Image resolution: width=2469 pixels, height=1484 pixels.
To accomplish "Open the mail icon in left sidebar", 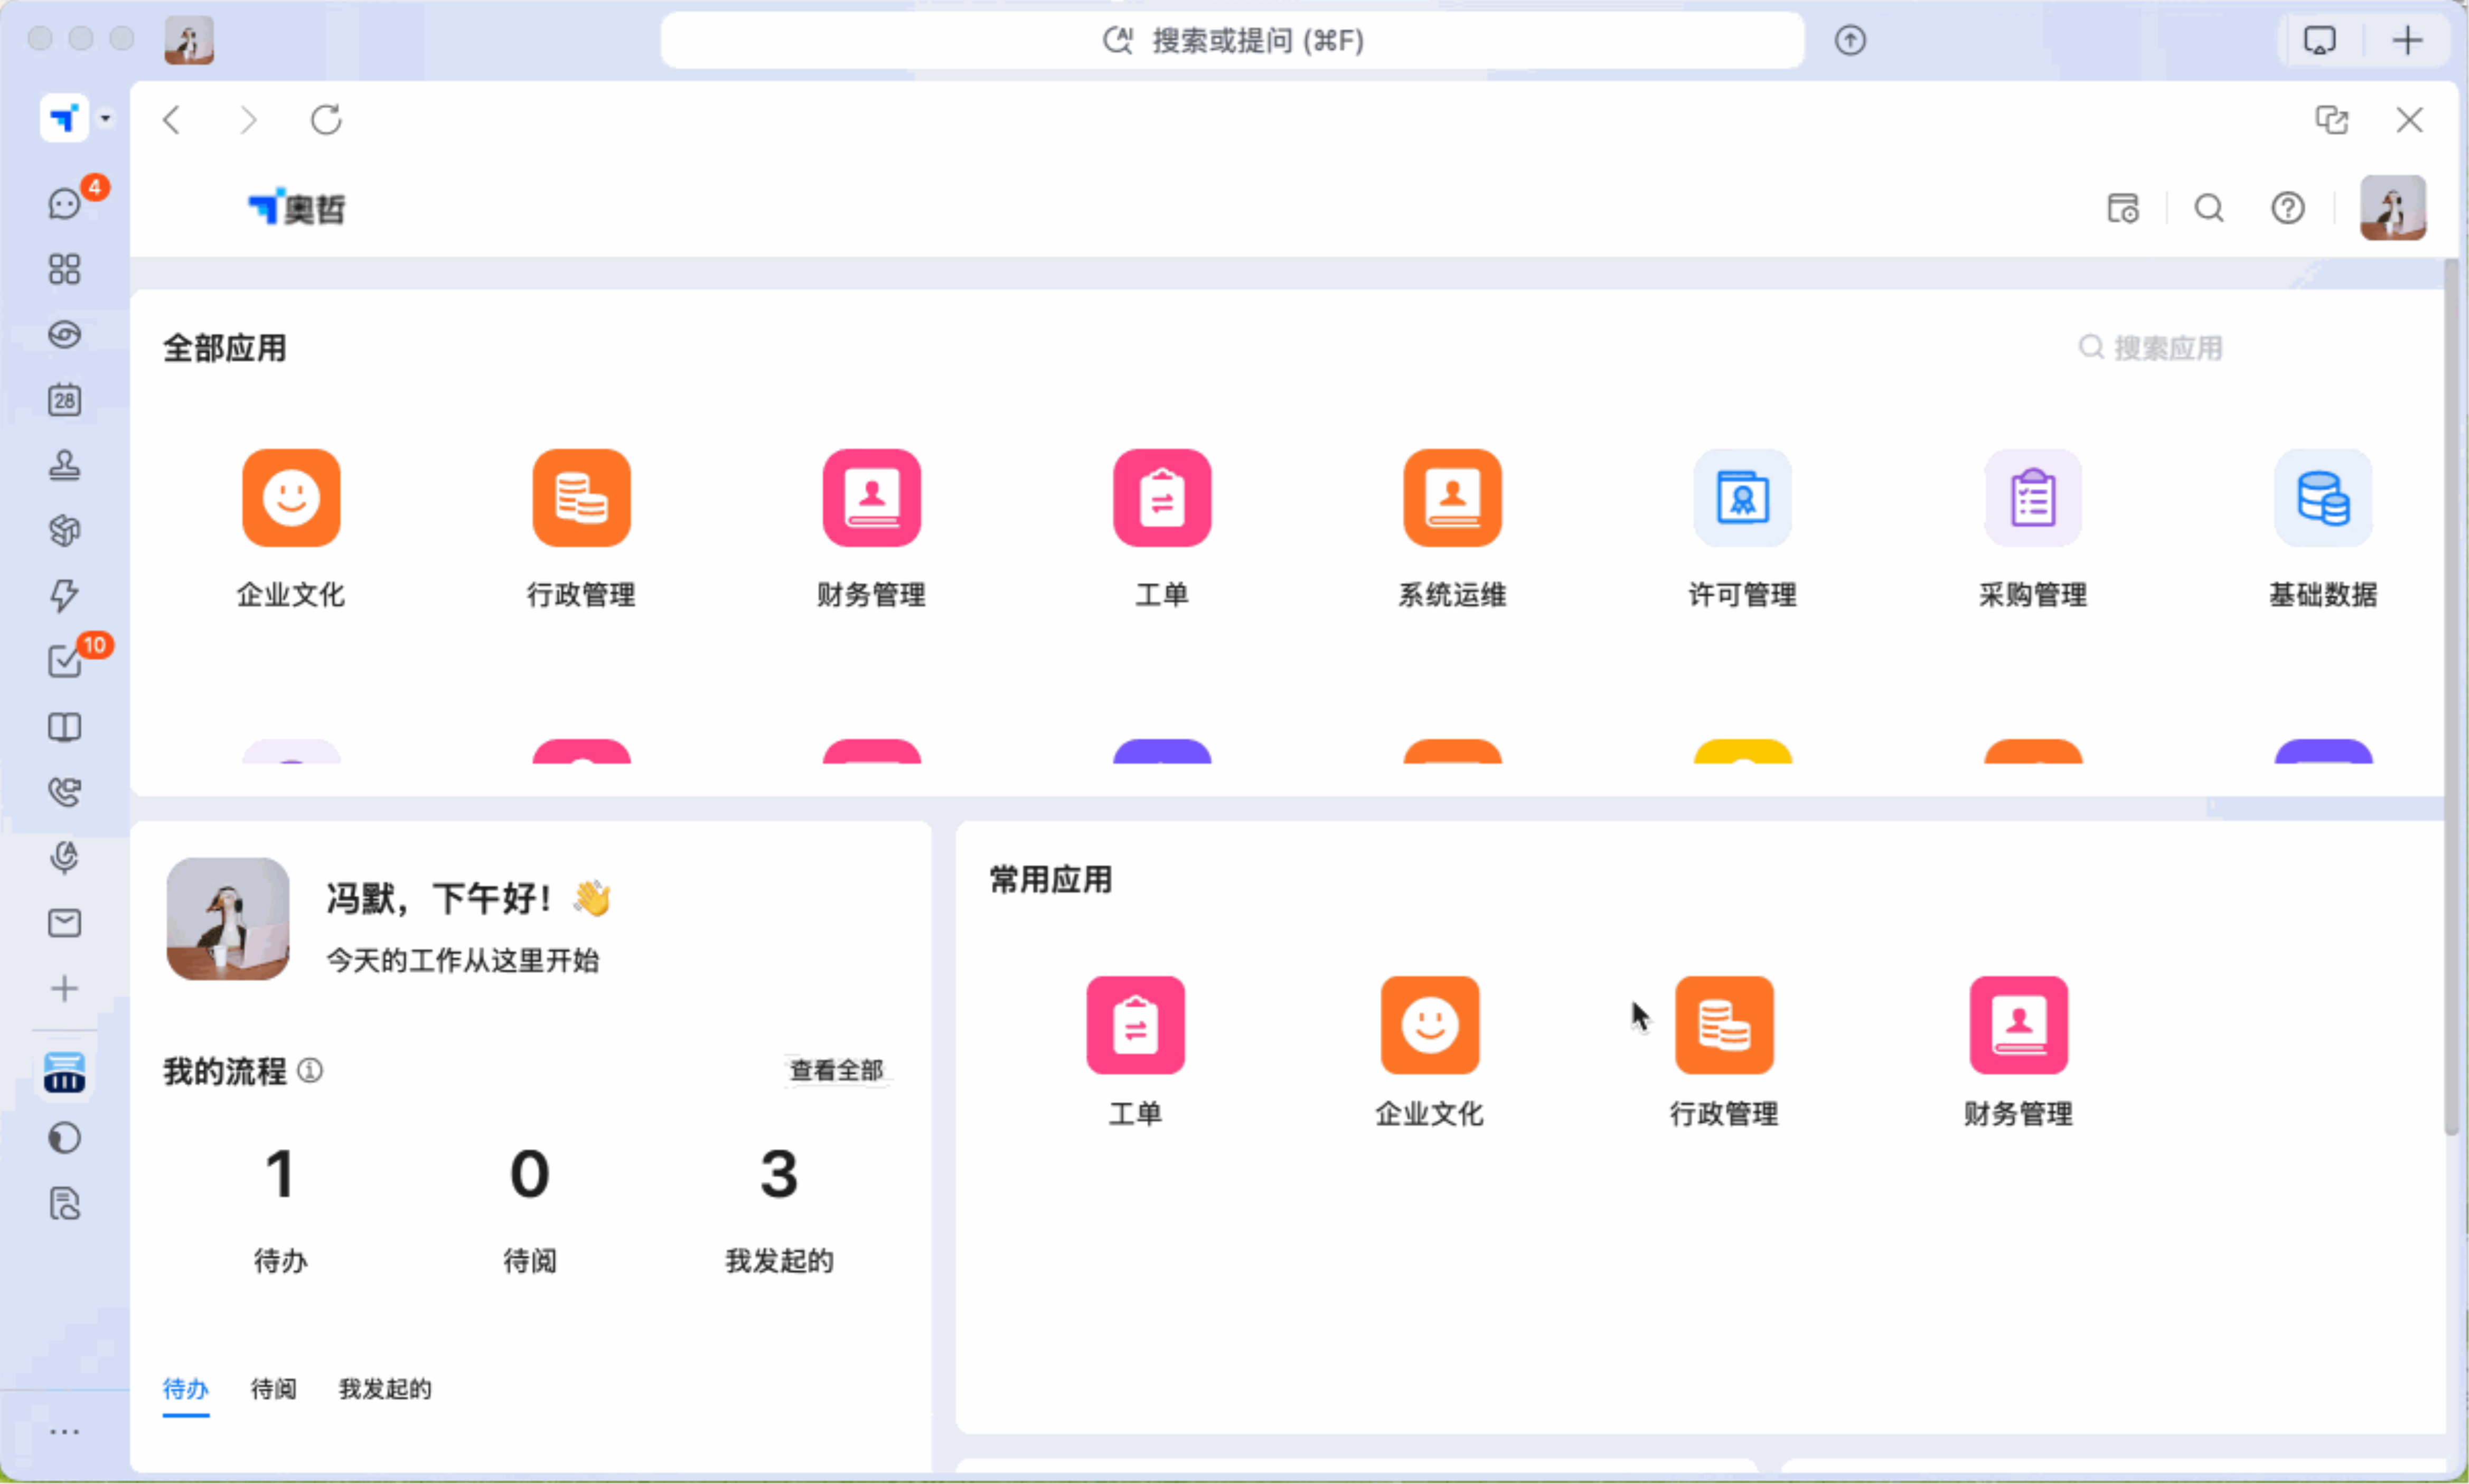I will [x=65, y=922].
